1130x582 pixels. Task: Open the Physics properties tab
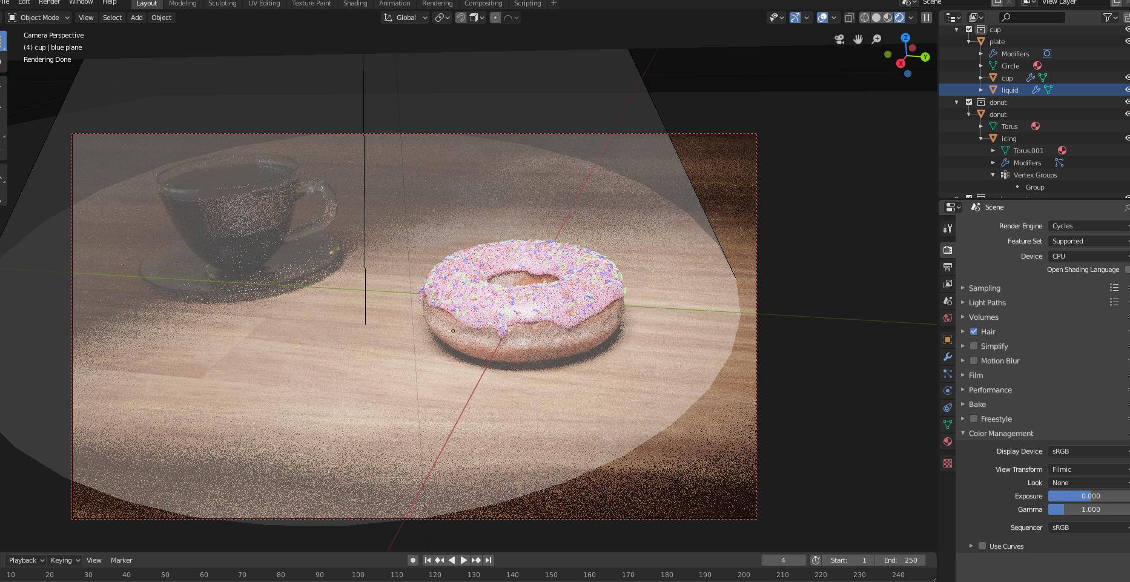948,391
